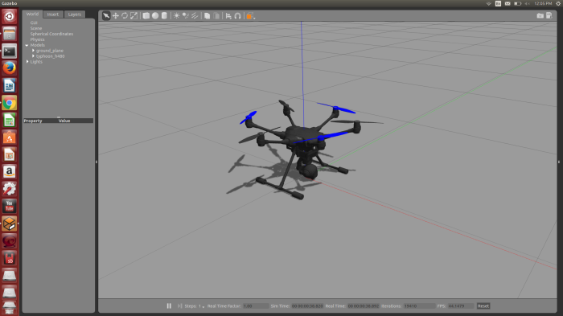The width and height of the screenshot is (563, 316).
Task: Add a point light
Action: point(176,16)
